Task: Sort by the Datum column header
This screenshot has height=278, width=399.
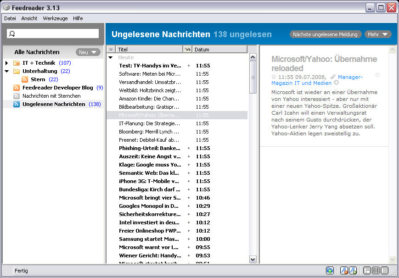Action: pyautogui.click(x=219, y=50)
